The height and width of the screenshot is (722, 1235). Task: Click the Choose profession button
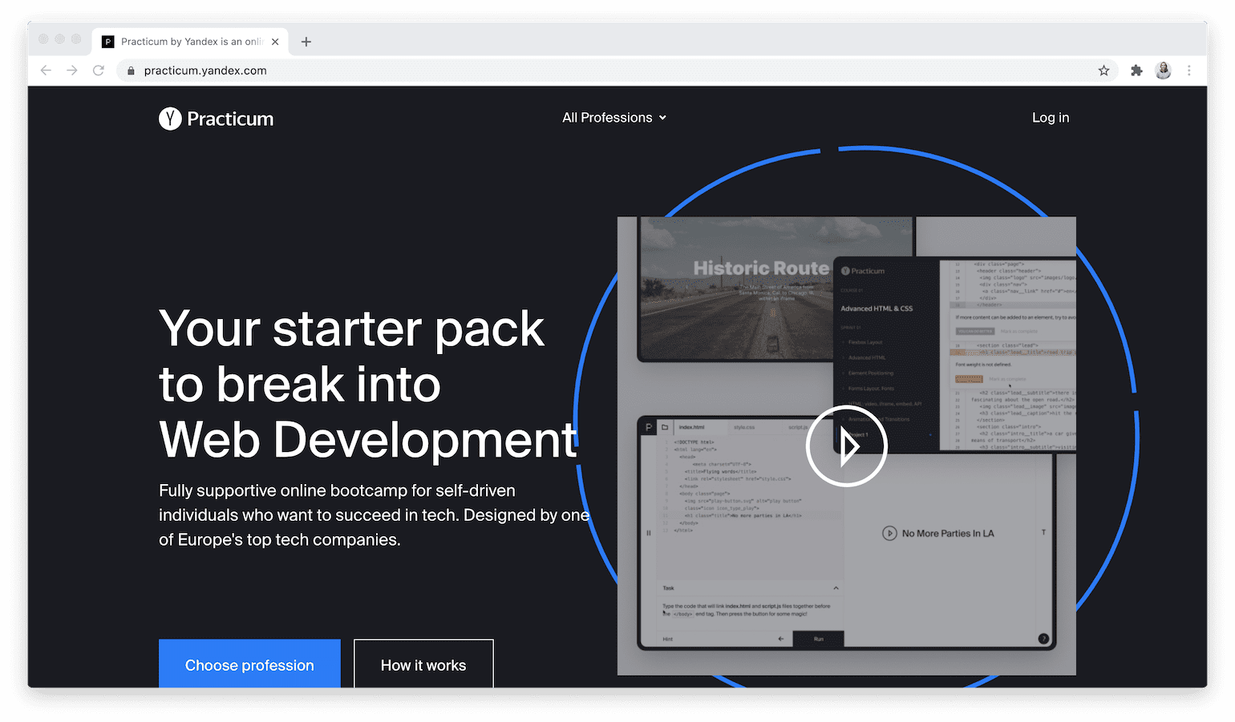(249, 665)
